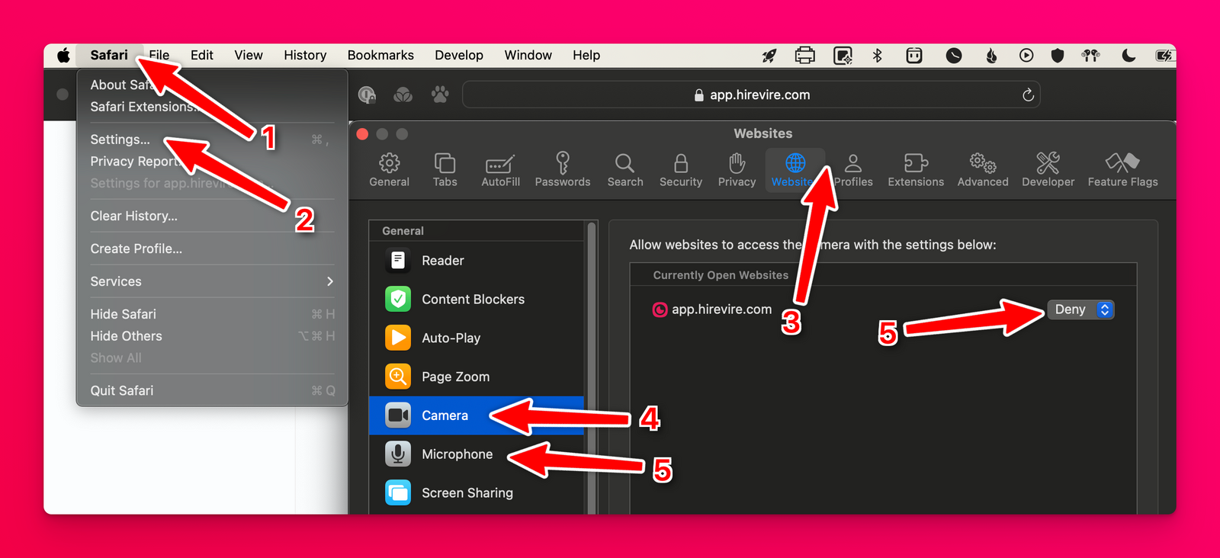Screen dimensions: 1220x558
Task: Select the Developer tools icon tab
Action: tap(1048, 169)
